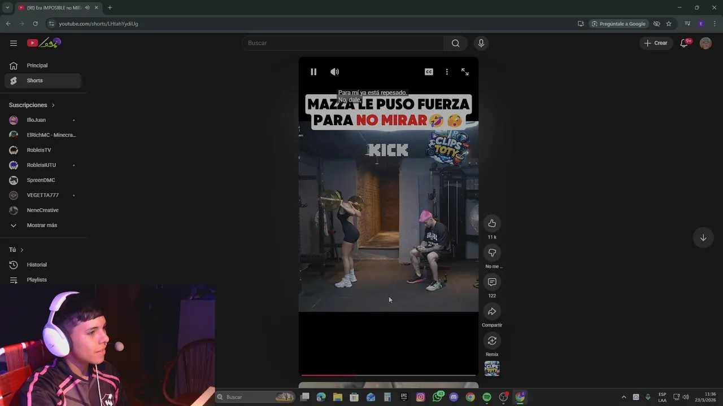Open Historial in the sidebar
Viewport: 723px width, 406px height.
pyautogui.click(x=43, y=264)
